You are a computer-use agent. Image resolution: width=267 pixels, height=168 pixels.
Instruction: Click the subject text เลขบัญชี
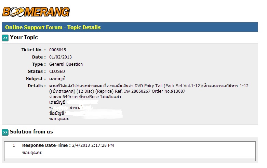[57, 79]
